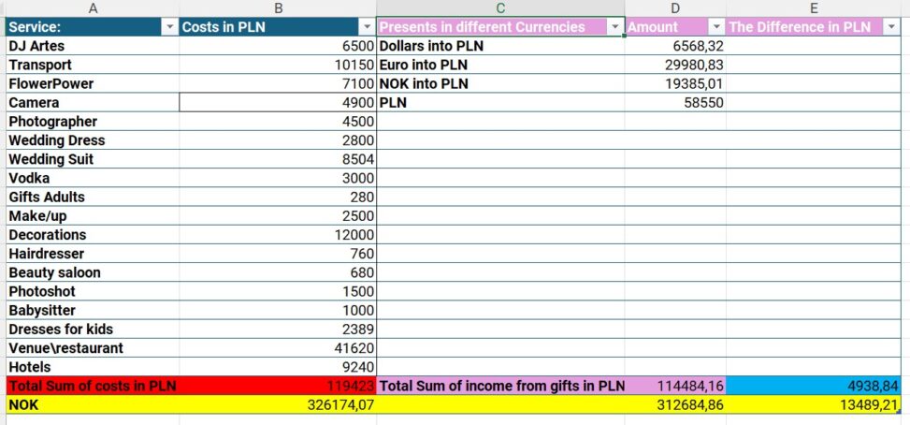This screenshot has height=425, width=910.
Task: Click column E header
Action: [814, 7]
